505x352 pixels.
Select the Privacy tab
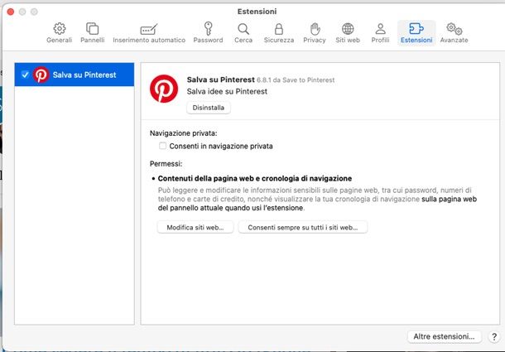click(315, 33)
